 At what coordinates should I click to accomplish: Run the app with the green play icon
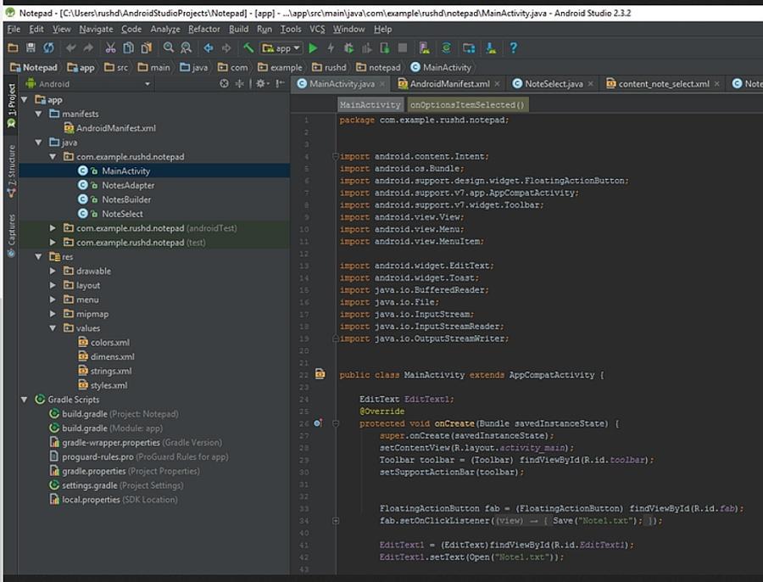[313, 48]
